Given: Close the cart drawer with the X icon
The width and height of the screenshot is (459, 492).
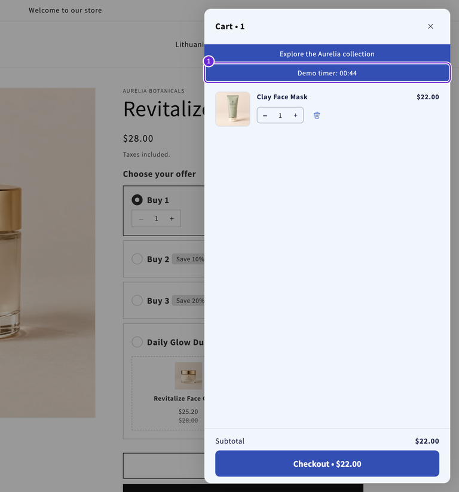Looking at the screenshot, I should pyautogui.click(x=430, y=26).
